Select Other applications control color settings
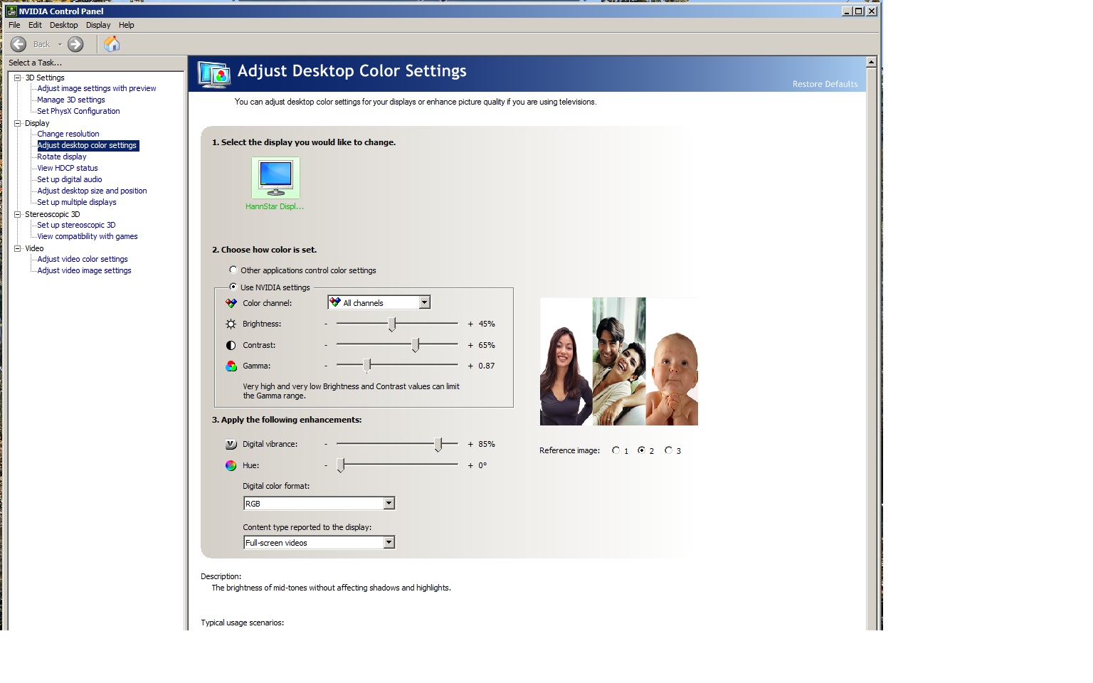Viewport: 1093px width, 683px height. click(x=233, y=270)
